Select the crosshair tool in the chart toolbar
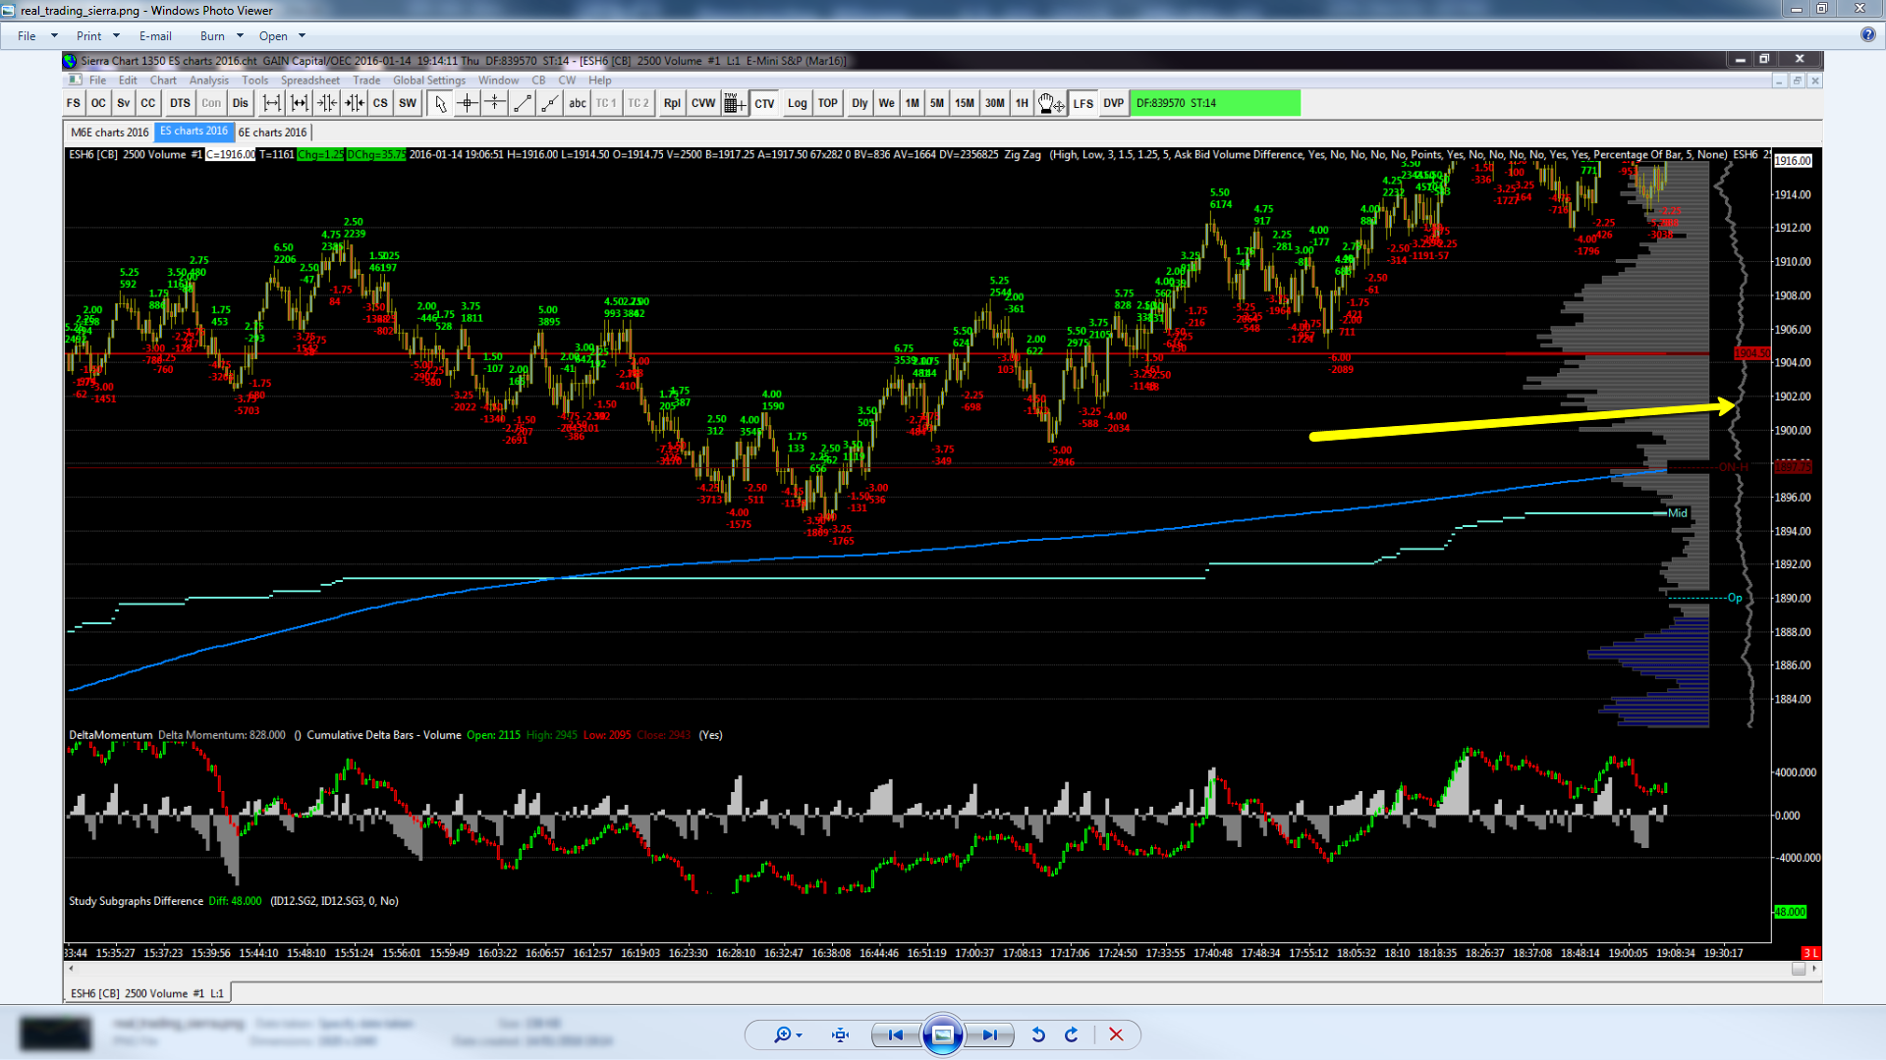Screen dimensions: 1886x1060 click(x=468, y=103)
